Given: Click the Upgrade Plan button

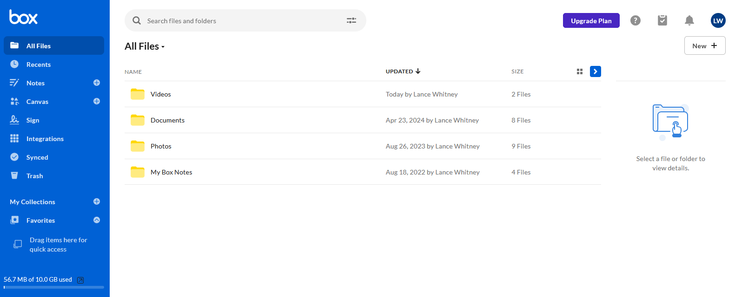Looking at the screenshot, I should [x=591, y=20].
